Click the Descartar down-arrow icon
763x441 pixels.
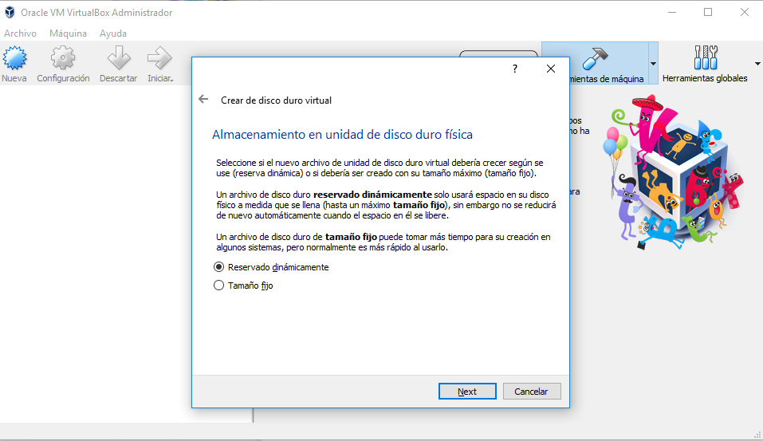118,59
